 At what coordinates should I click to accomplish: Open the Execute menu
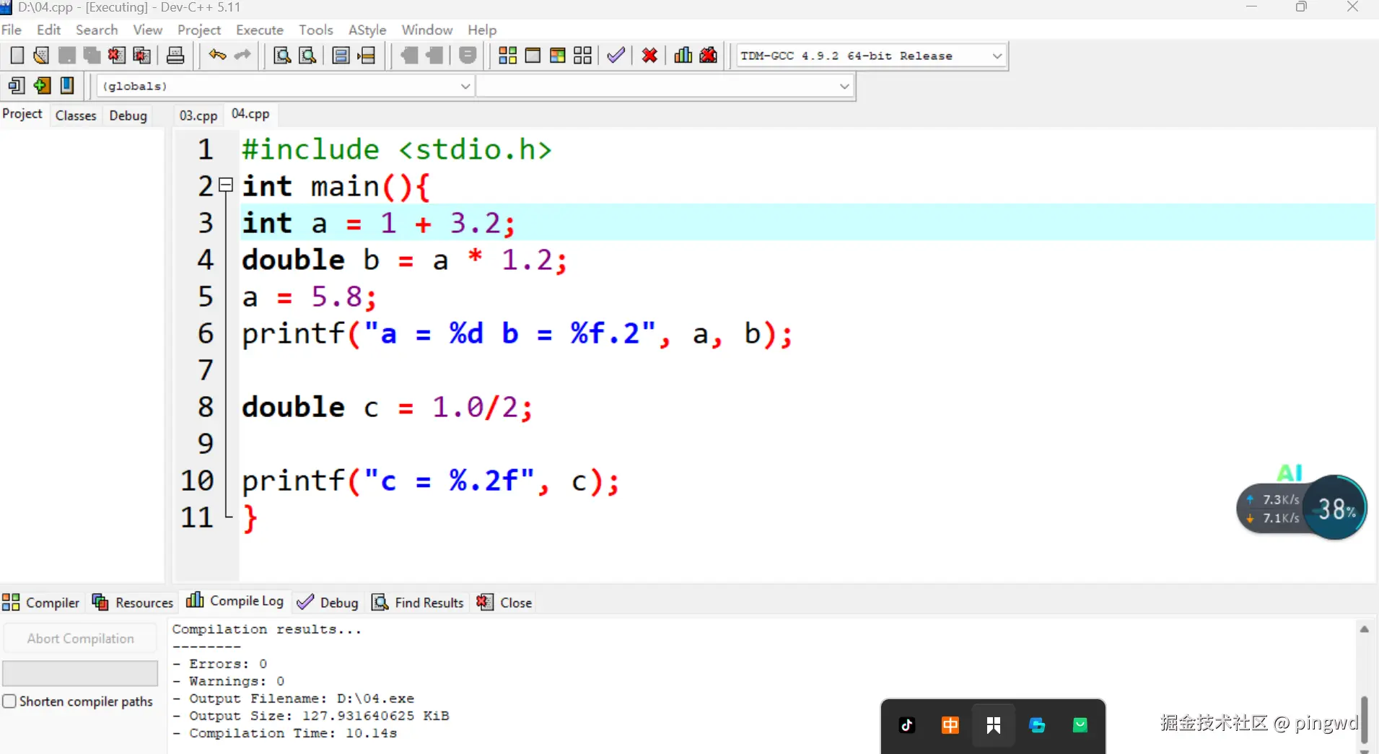point(260,30)
